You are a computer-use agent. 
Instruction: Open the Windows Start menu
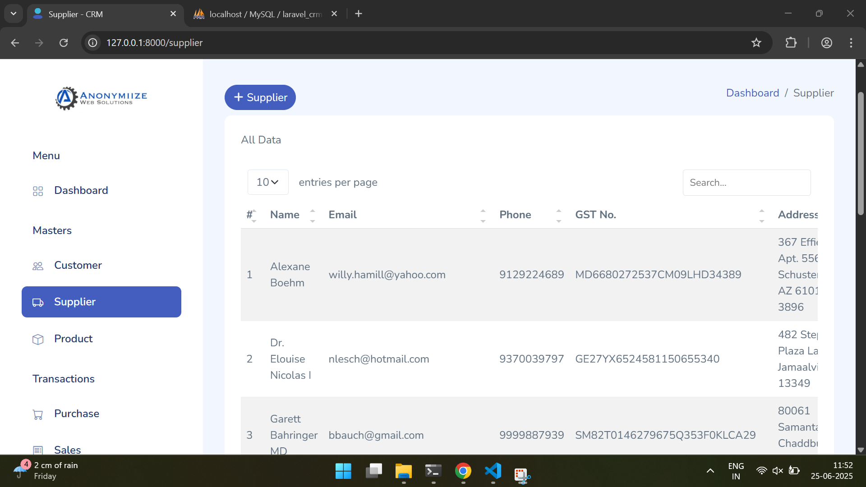coord(343,471)
